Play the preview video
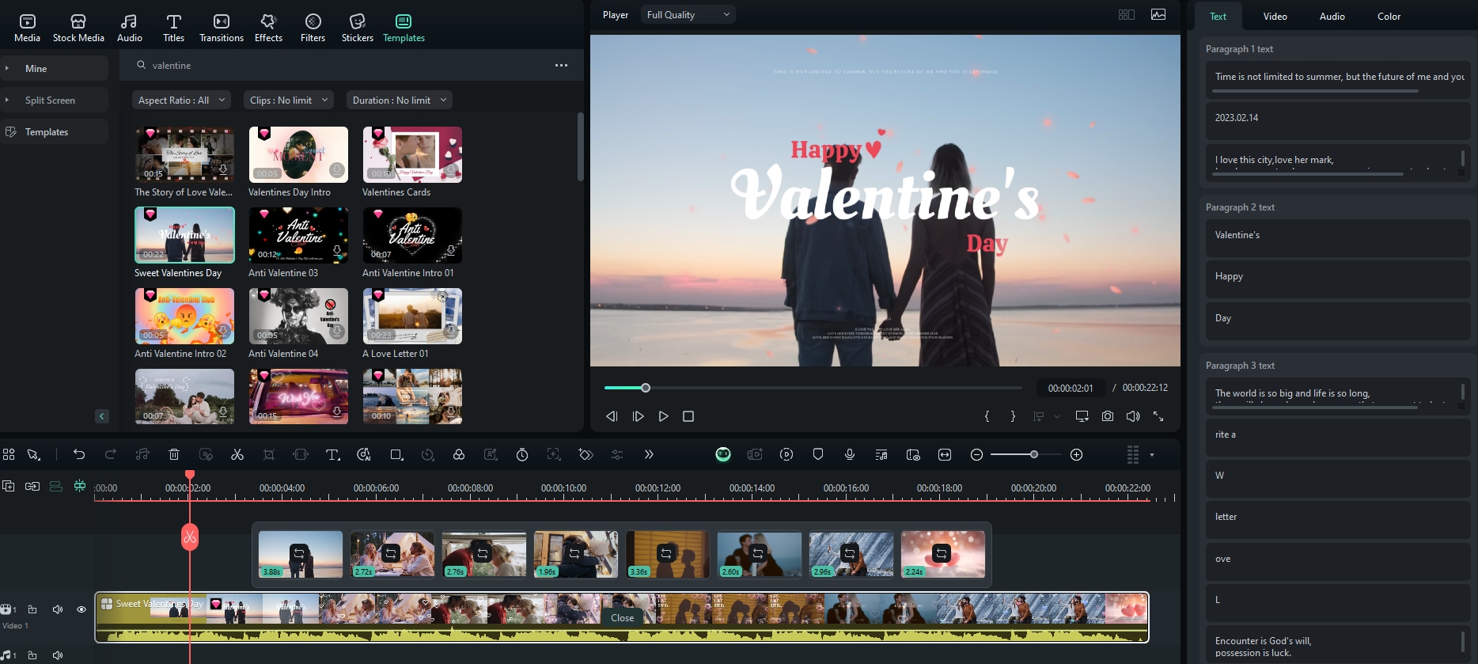This screenshot has width=1478, height=664. (x=663, y=416)
